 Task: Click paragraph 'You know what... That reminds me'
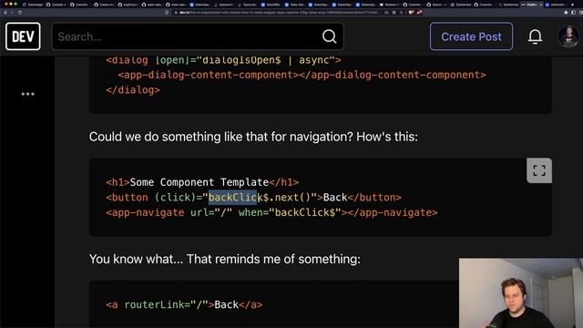[225, 259]
